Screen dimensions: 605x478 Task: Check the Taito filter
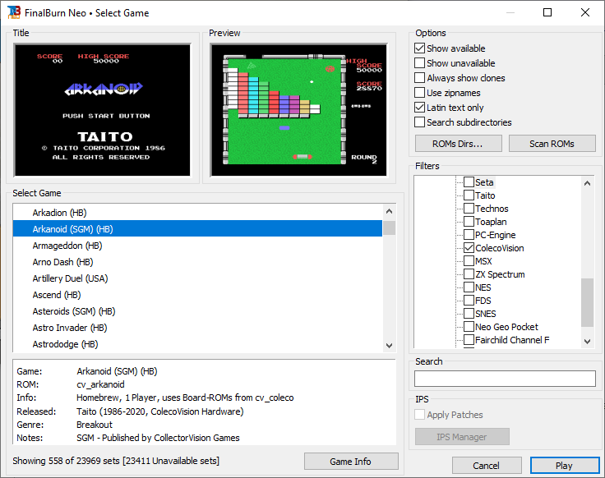click(x=469, y=195)
